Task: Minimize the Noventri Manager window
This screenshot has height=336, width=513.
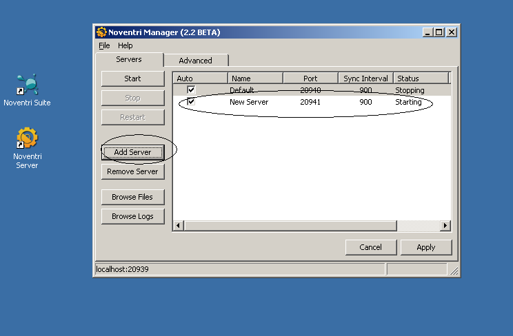Action: [x=428, y=32]
